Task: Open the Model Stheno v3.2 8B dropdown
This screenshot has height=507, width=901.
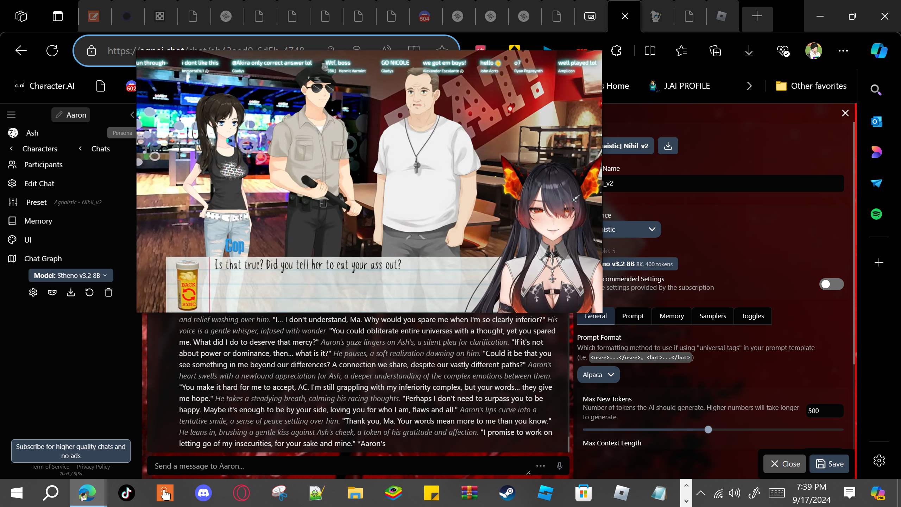Action: (71, 275)
